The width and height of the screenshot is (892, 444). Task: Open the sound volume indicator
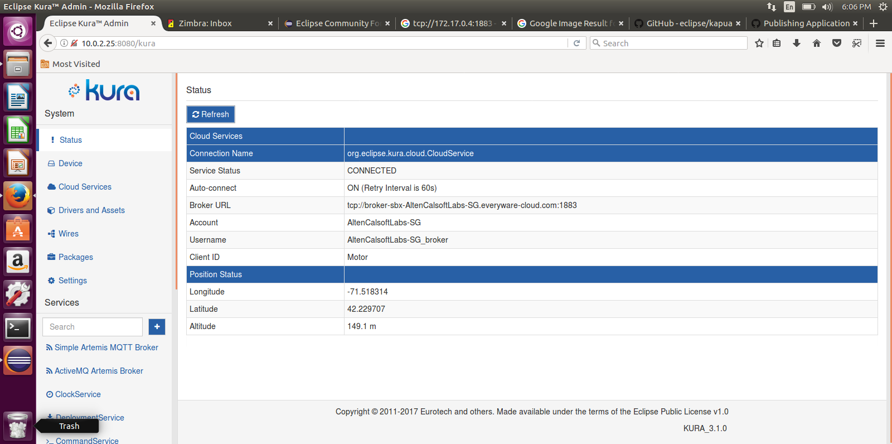point(827,7)
